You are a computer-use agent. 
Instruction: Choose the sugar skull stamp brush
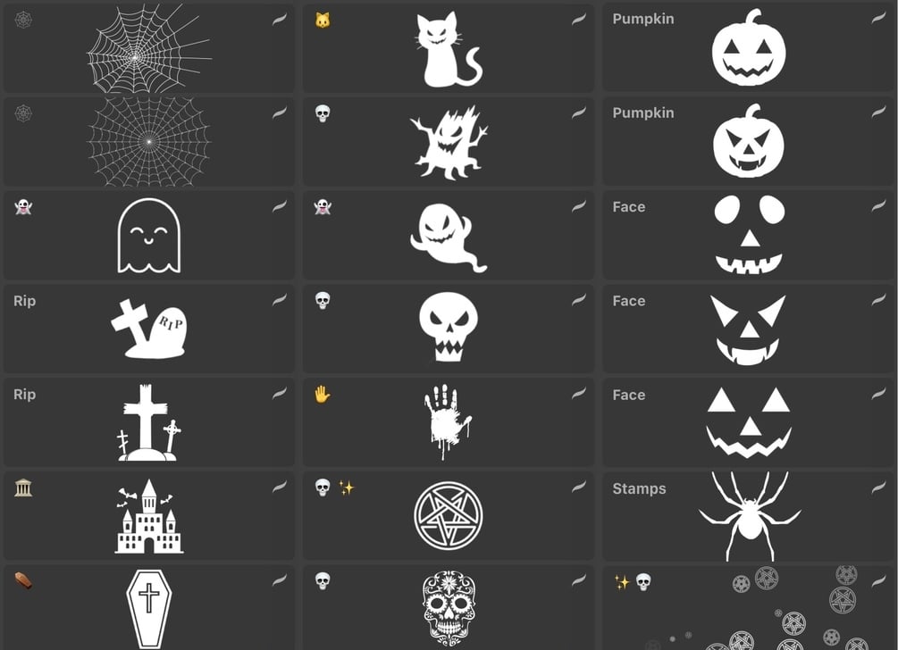point(449,608)
